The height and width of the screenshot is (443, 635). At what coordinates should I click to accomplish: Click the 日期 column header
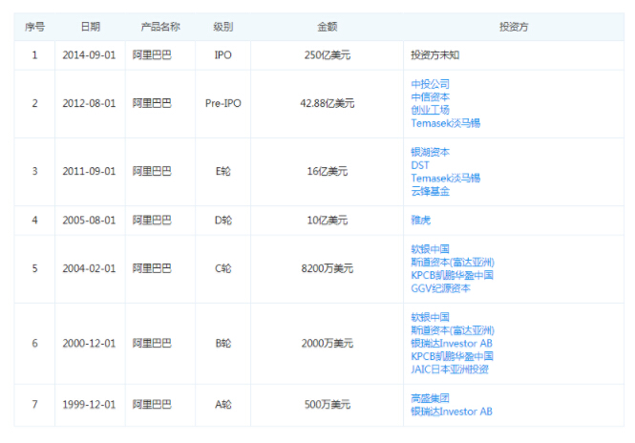pyautogui.click(x=89, y=27)
